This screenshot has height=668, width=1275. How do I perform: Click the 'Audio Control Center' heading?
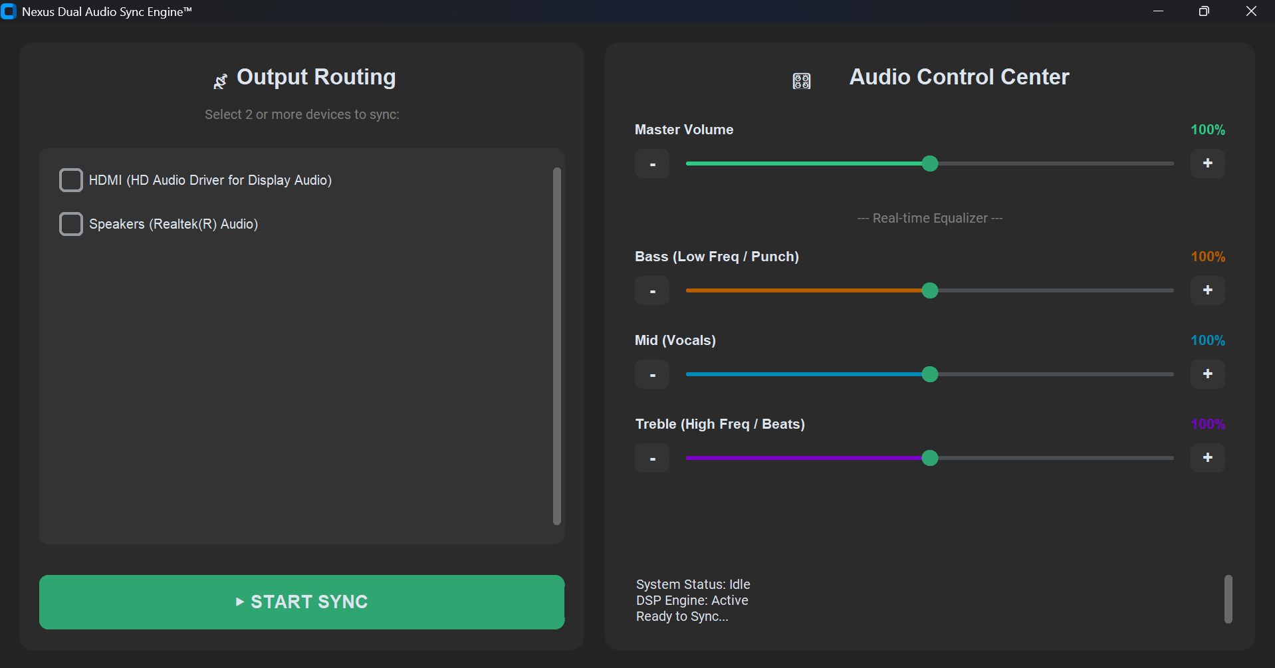pyautogui.click(x=959, y=77)
